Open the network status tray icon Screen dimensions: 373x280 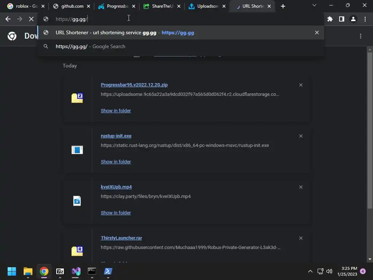[x=321, y=271]
